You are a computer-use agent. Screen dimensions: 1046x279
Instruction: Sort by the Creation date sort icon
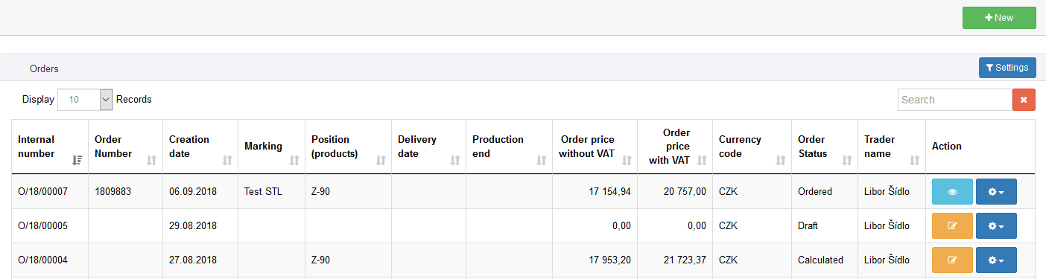pyautogui.click(x=227, y=160)
